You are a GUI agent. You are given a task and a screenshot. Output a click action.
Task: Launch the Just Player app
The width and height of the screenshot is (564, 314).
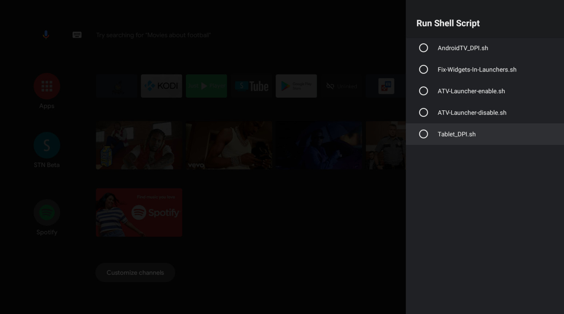[206, 86]
